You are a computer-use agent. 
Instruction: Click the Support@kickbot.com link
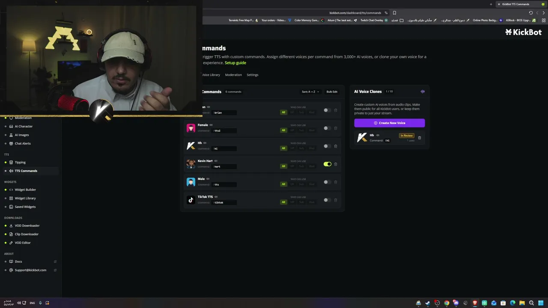point(30,270)
